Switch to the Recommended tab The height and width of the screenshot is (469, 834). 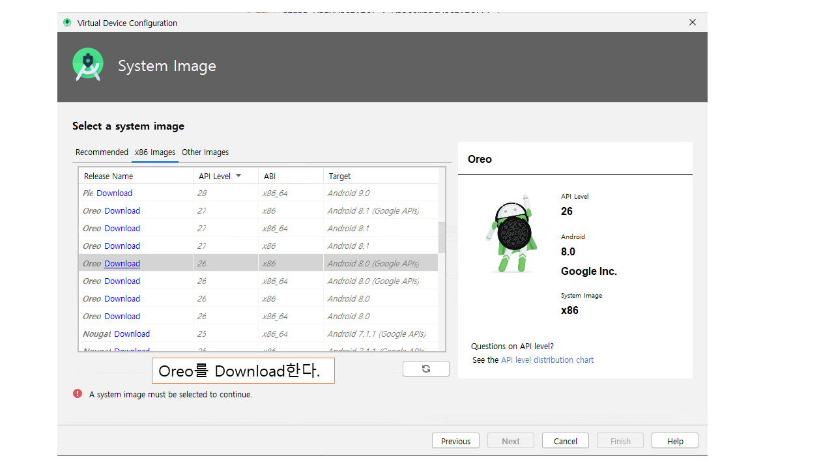102,152
